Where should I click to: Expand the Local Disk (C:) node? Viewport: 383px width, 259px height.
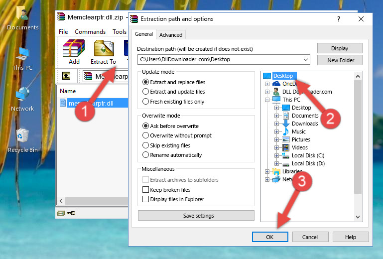pyautogui.click(x=276, y=155)
